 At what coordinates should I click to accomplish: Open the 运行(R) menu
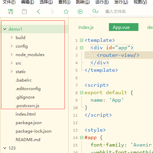(x=102, y=2)
